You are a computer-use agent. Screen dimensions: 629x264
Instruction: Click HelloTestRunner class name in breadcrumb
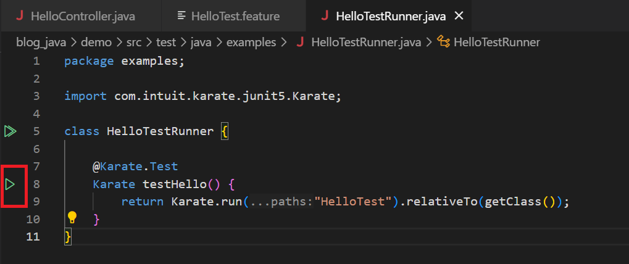coord(496,42)
